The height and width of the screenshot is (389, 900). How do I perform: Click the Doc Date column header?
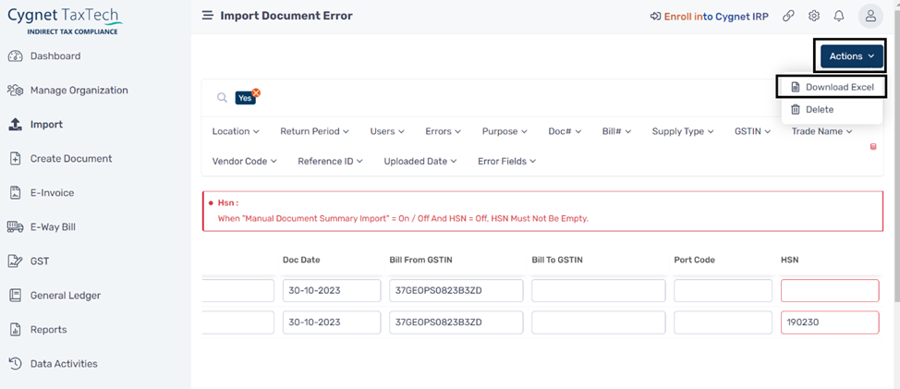coord(301,260)
